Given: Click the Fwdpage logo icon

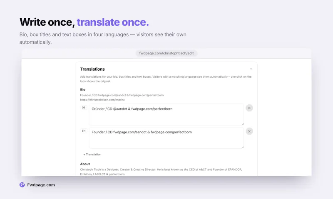Looking at the screenshot, I should click(x=22, y=185).
